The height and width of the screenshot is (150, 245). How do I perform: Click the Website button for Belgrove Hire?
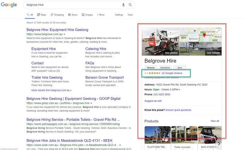tap(151, 68)
